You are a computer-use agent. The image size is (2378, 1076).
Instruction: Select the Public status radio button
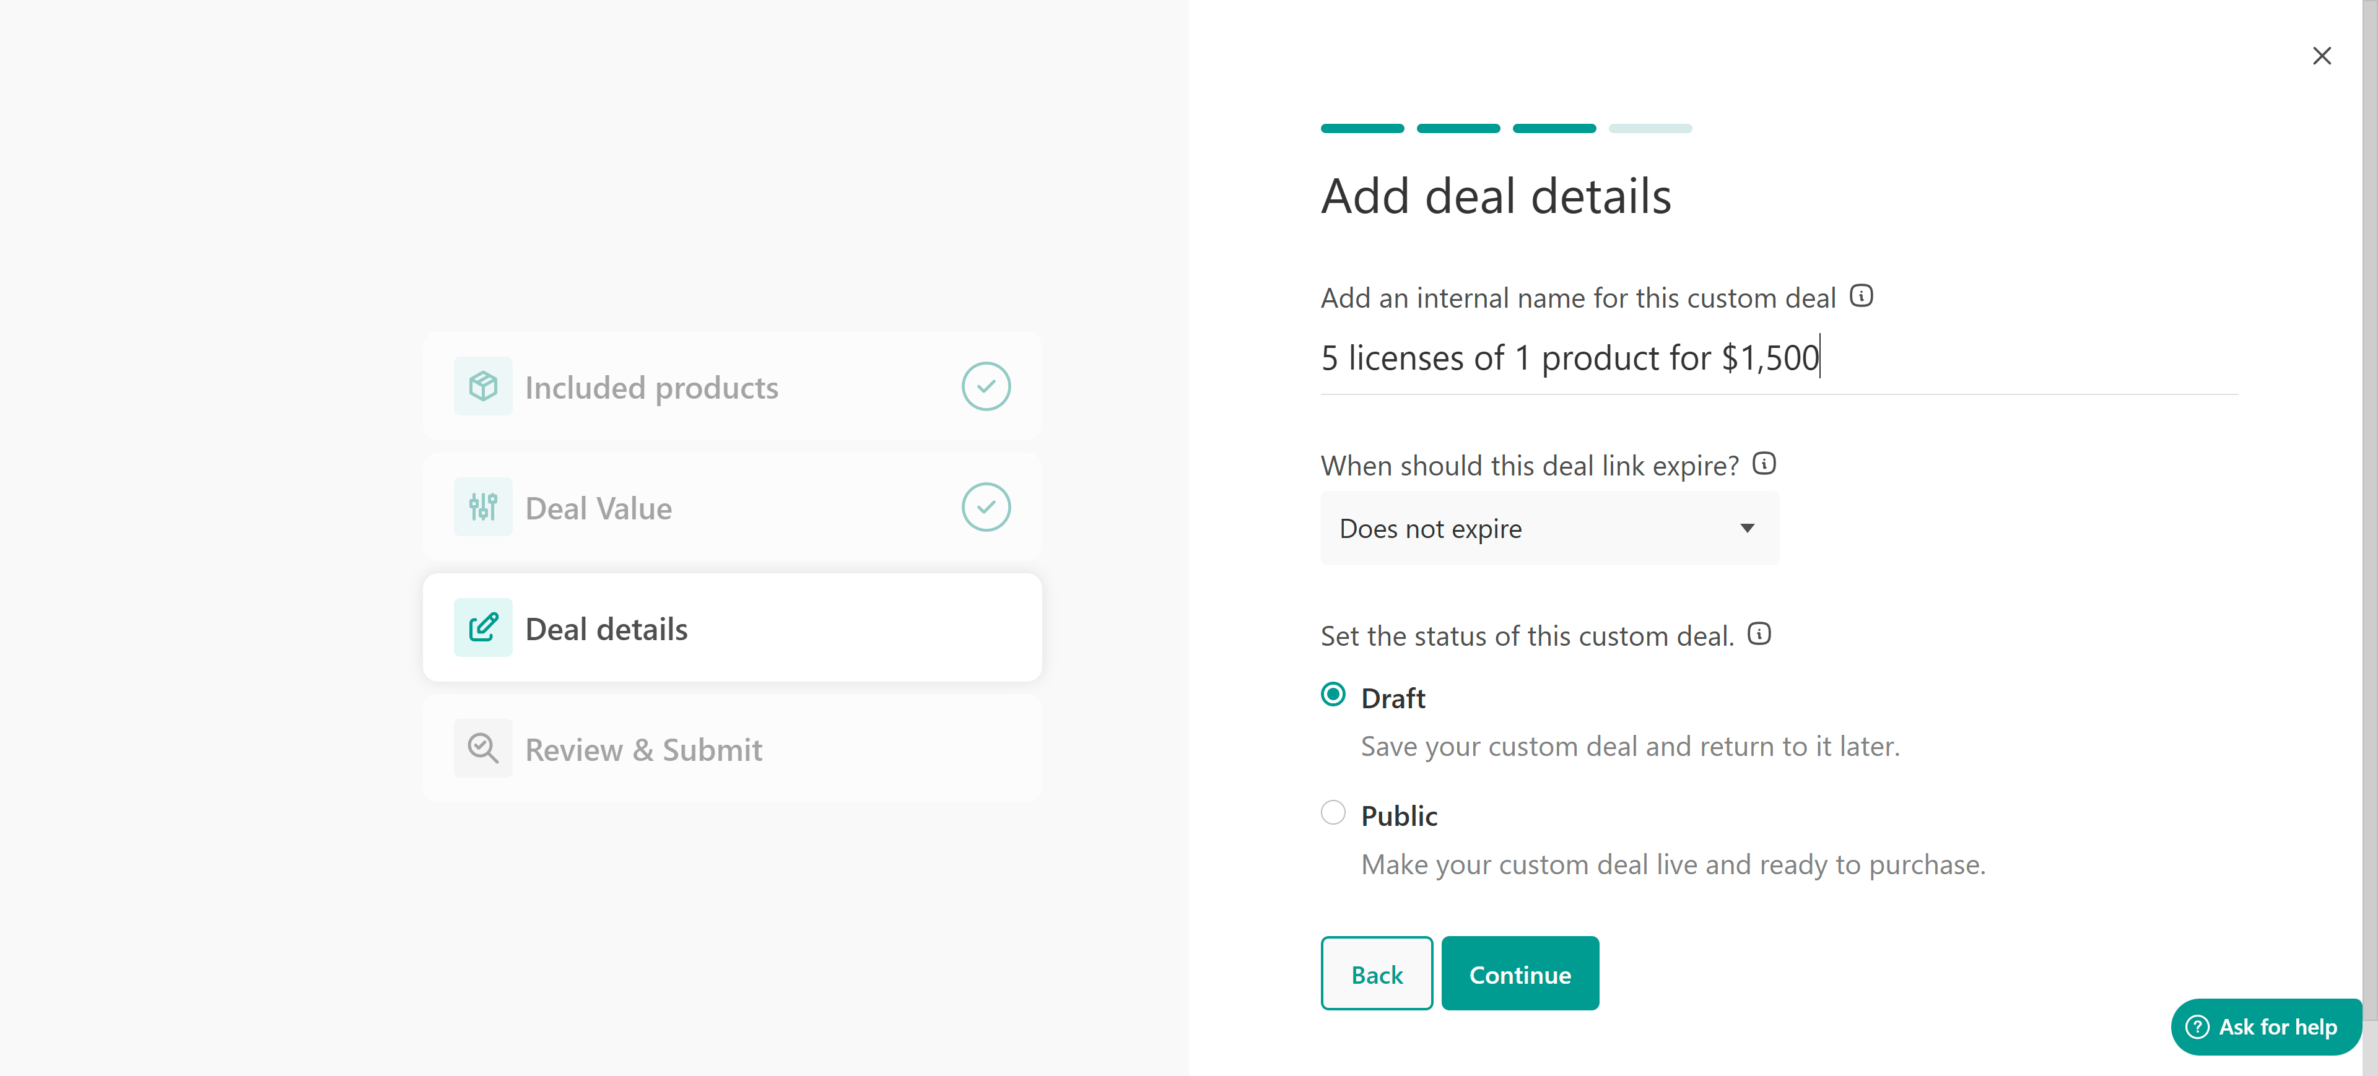point(1332,812)
